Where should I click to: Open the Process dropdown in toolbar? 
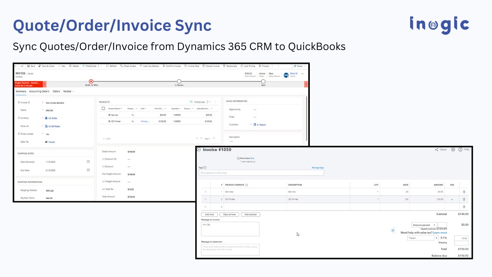pos(266,66)
